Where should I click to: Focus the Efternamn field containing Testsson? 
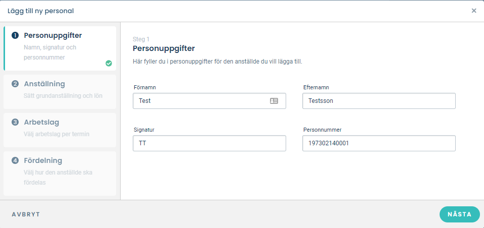[x=379, y=101]
